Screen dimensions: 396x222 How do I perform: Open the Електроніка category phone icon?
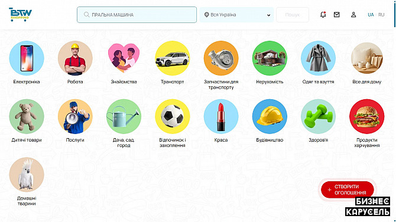(x=27, y=58)
